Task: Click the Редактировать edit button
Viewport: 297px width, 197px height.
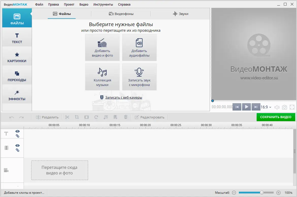Action: [150, 117]
